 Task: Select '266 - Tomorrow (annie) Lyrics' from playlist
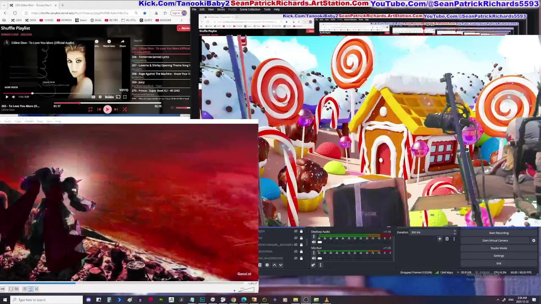(161, 58)
